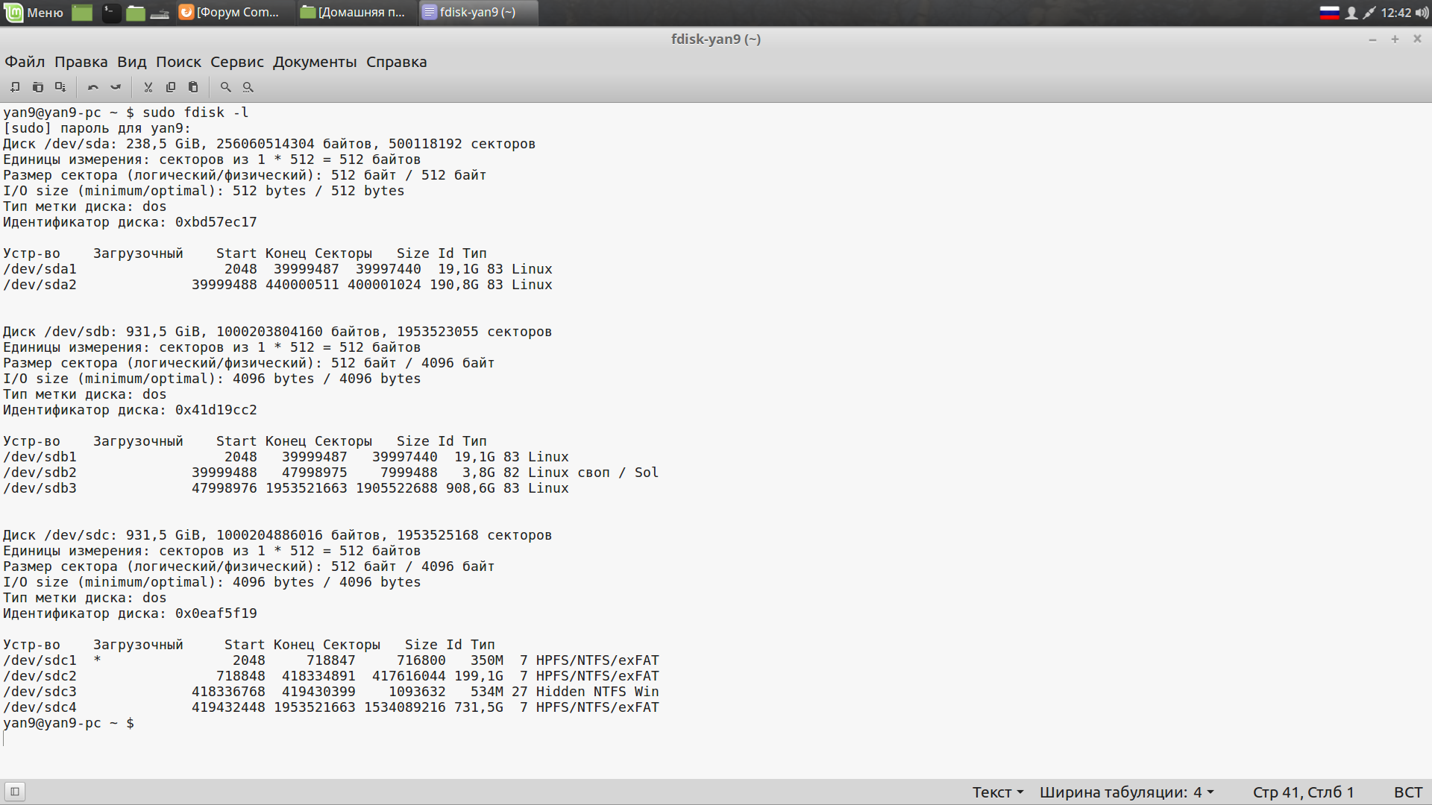Toggle the side panel button in status bar
Viewport: 1432px width, 805px height.
coord(15,792)
